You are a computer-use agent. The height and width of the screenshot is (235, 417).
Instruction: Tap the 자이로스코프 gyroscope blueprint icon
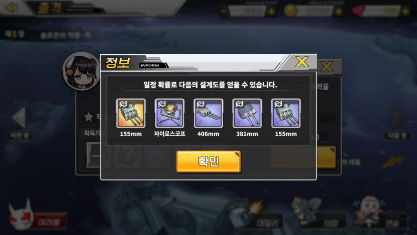coord(169,113)
